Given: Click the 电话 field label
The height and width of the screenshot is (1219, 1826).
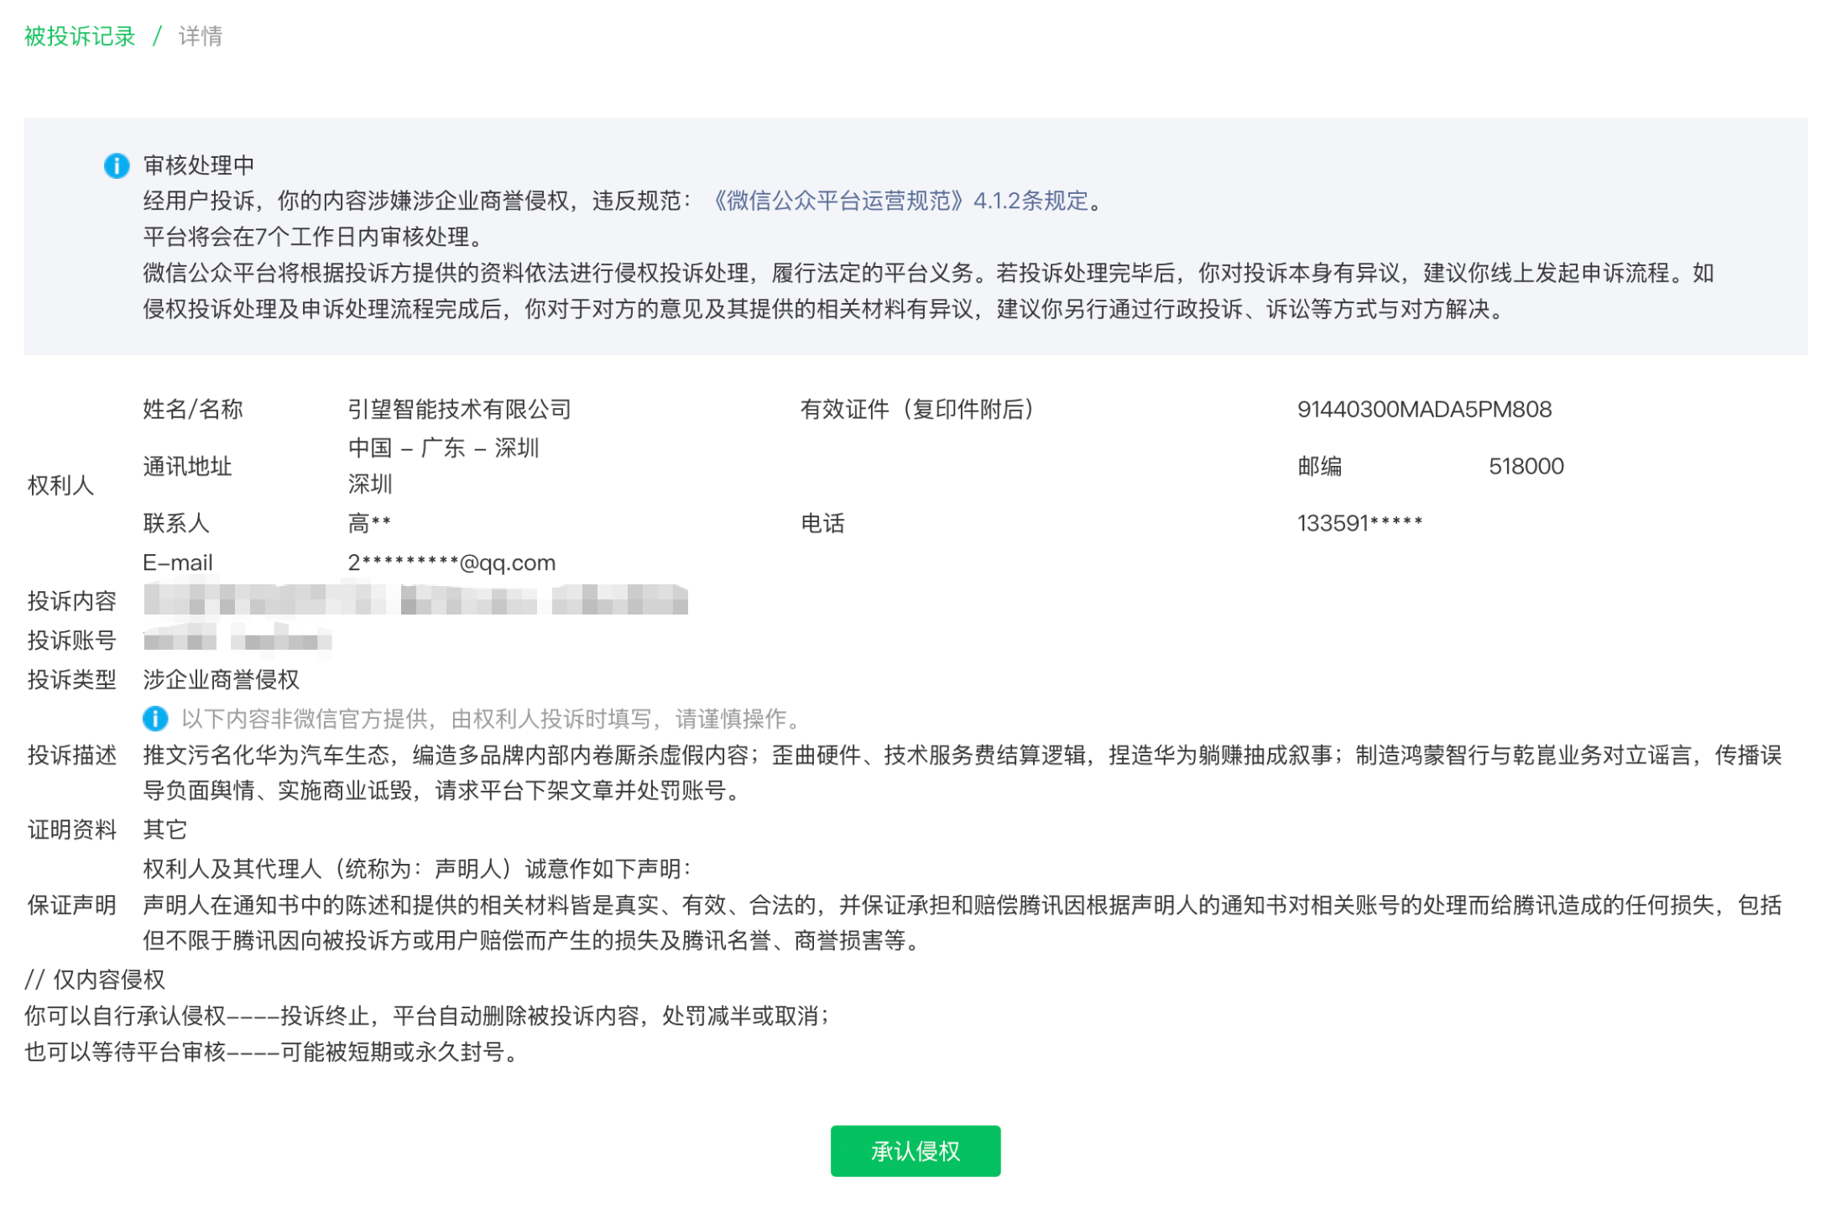Looking at the screenshot, I should pyautogui.click(x=822, y=524).
